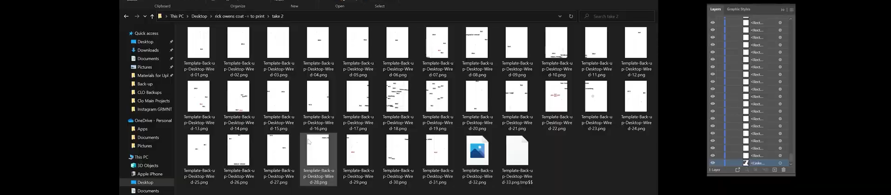The width and height of the screenshot is (891, 195).
Task: Select the <Linke... layer row
Action: [x=748, y=163]
